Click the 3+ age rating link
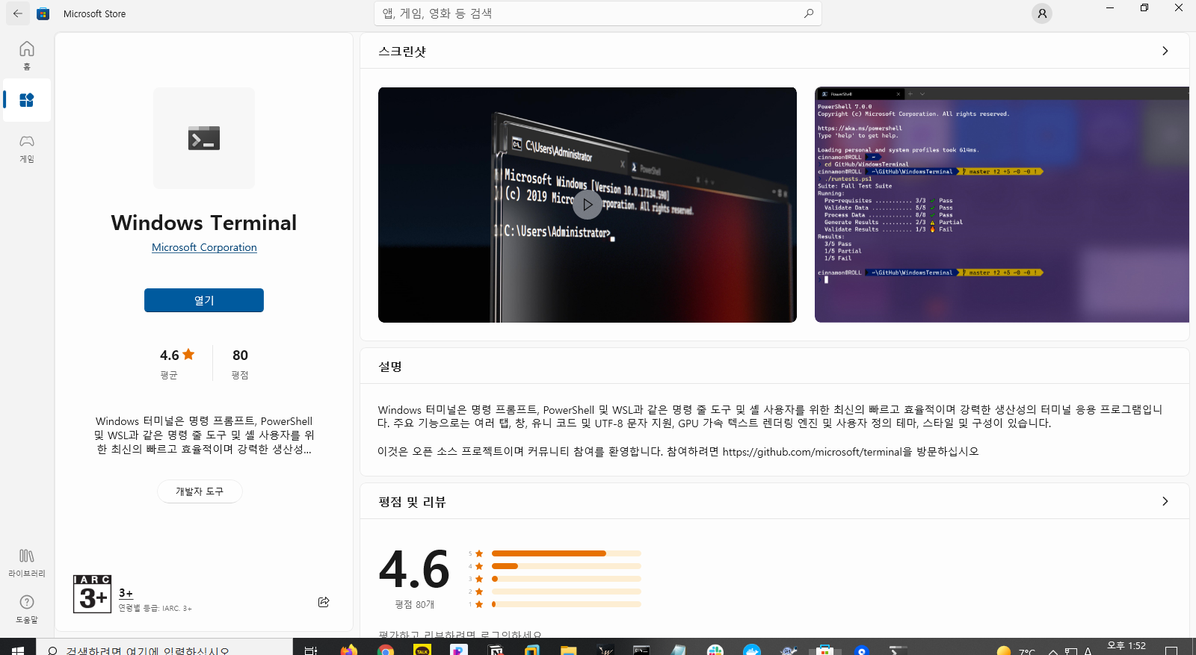1196x655 pixels. pos(126,593)
